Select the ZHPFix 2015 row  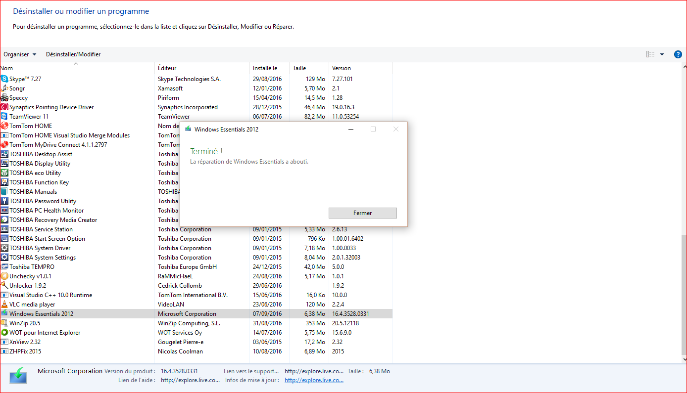click(196, 351)
